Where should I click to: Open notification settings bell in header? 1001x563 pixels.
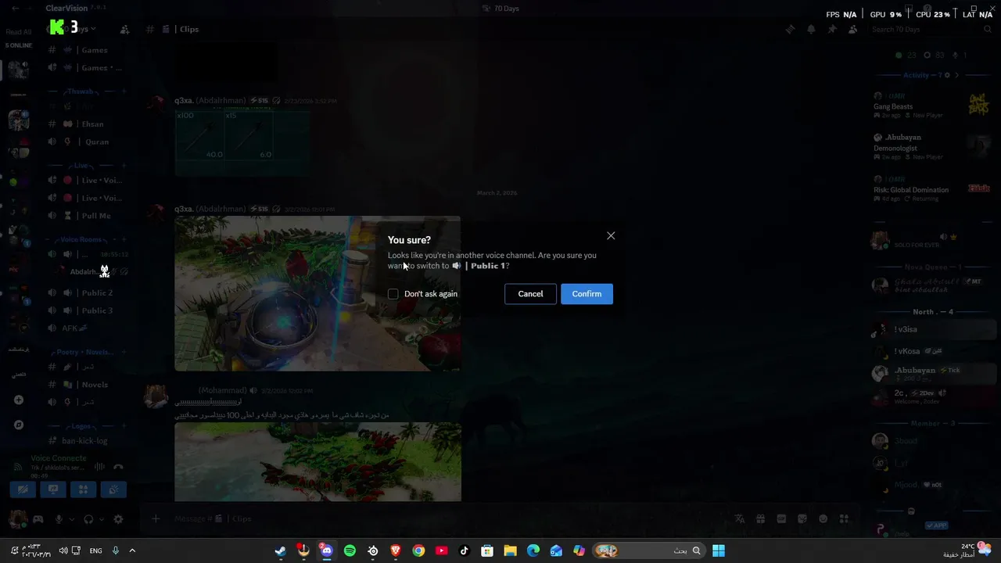click(x=811, y=29)
